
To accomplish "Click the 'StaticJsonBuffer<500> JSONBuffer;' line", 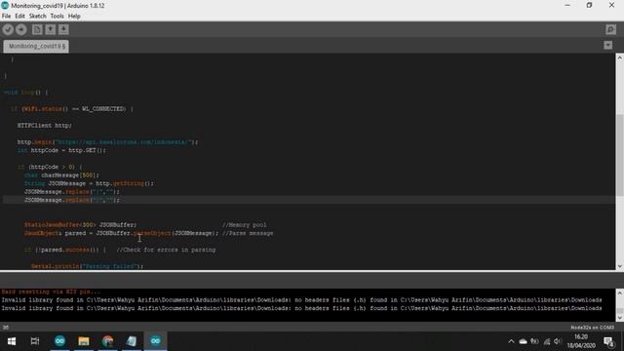I will pos(80,225).
